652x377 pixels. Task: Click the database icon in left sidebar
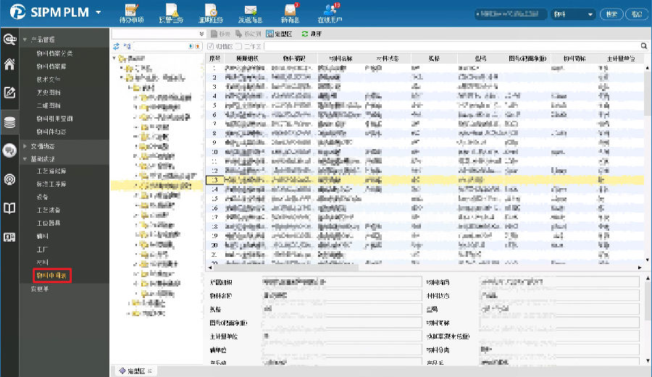coord(9,122)
